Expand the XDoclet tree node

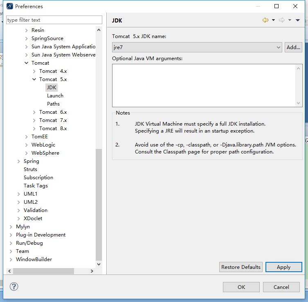(x=19, y=219)
